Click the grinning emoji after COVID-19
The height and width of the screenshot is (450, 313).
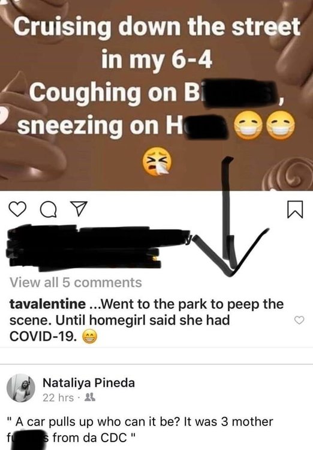[90, 337]
